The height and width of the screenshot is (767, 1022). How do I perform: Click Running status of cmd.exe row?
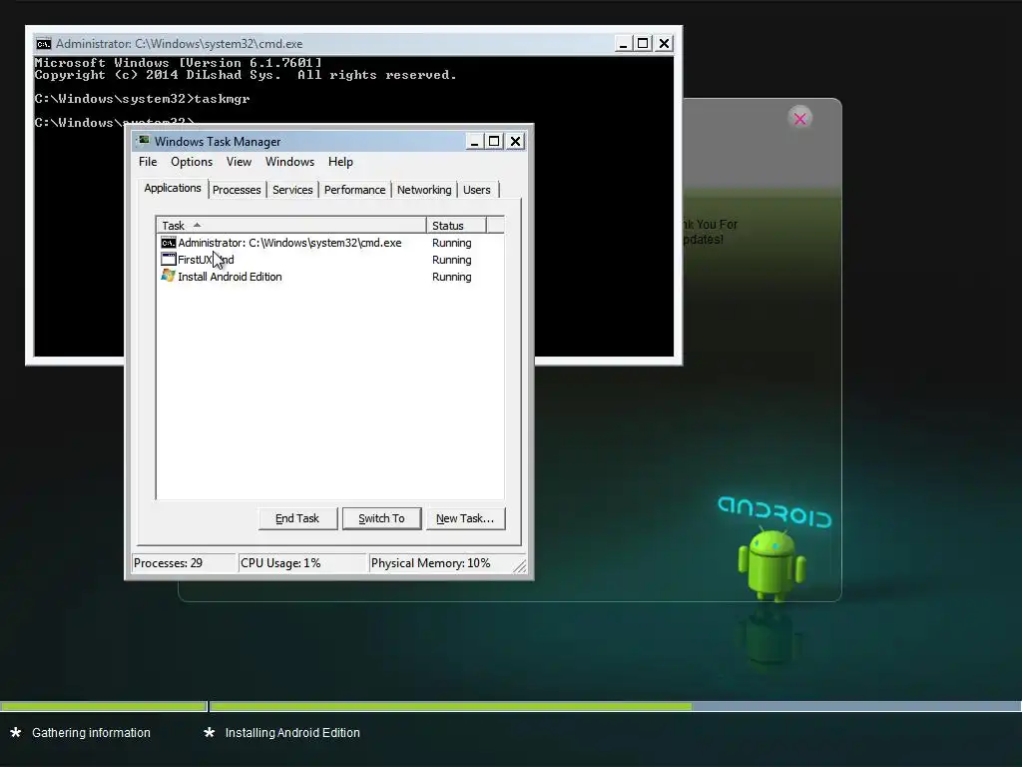tap(452, 243)
